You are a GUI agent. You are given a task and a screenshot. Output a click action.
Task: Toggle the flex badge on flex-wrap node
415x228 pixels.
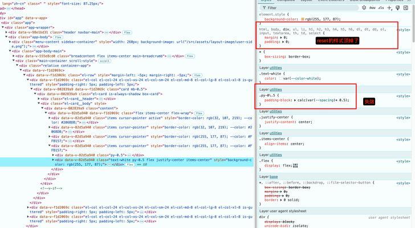coord(199,113)
